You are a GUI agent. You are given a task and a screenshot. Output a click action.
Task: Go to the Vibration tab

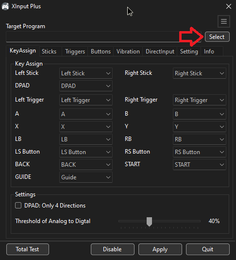pyautogui.click(x=128, y=52)
